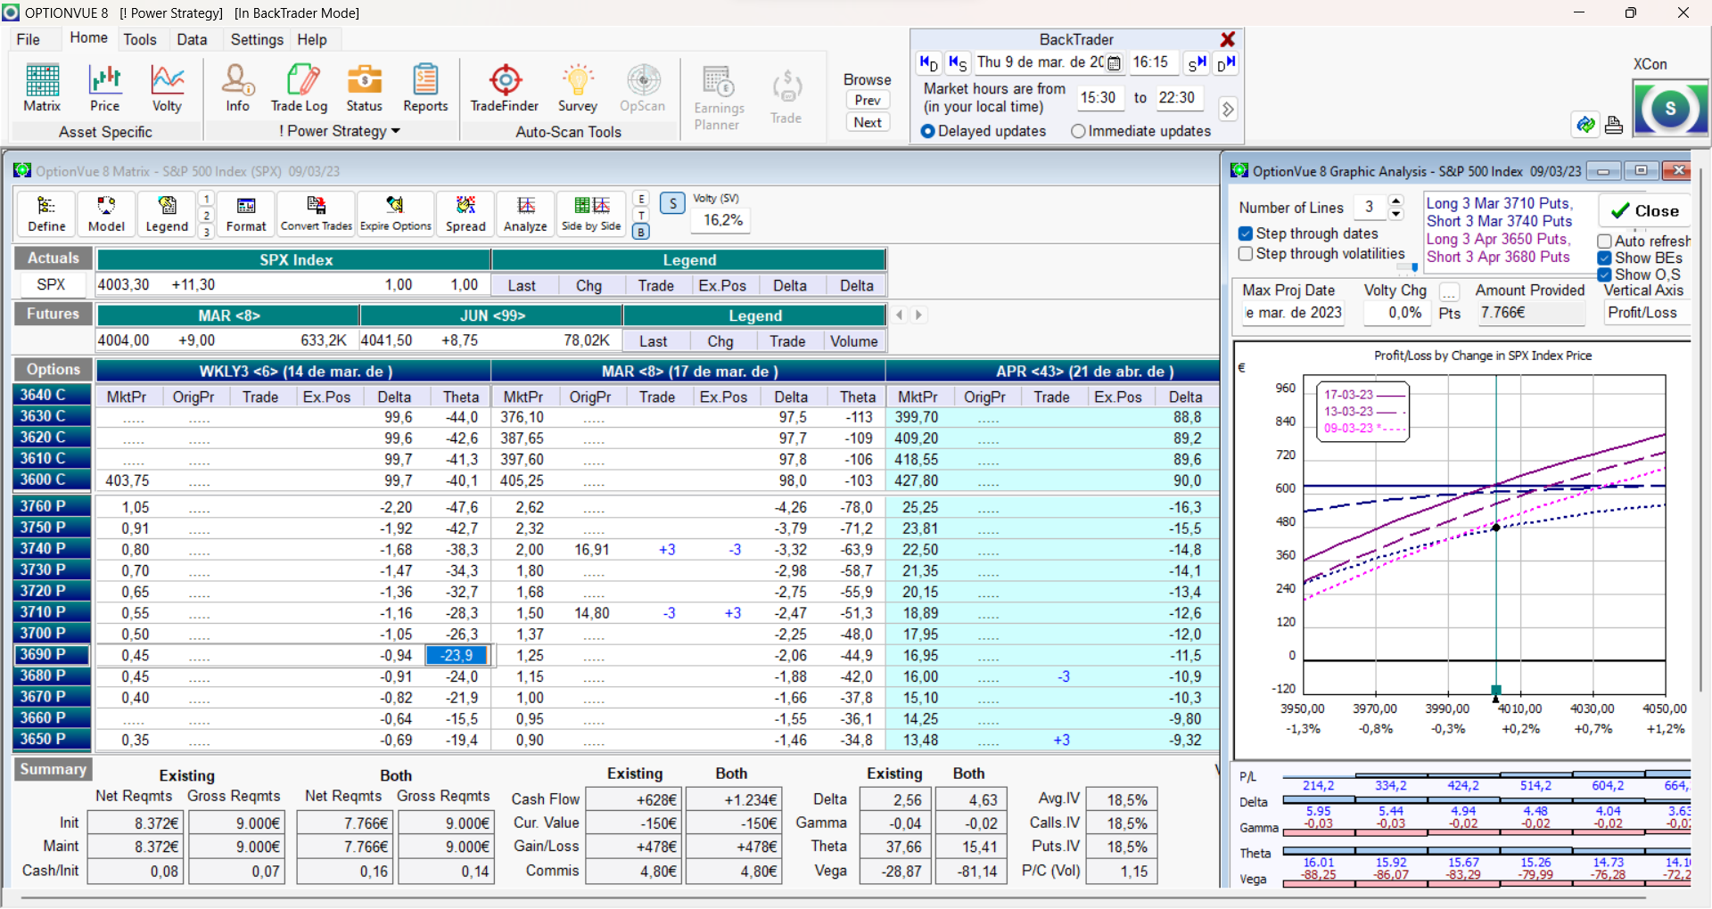The width and height of the screenshot is (1712, 909).
Task: Click the Browse Next button
Action: point(868,122)
